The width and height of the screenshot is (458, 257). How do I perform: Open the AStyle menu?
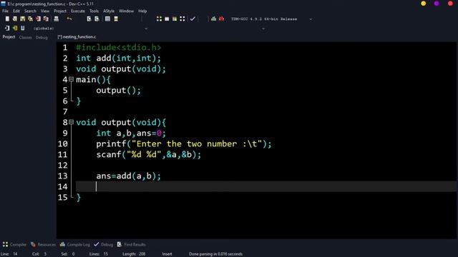coord(109,11)
